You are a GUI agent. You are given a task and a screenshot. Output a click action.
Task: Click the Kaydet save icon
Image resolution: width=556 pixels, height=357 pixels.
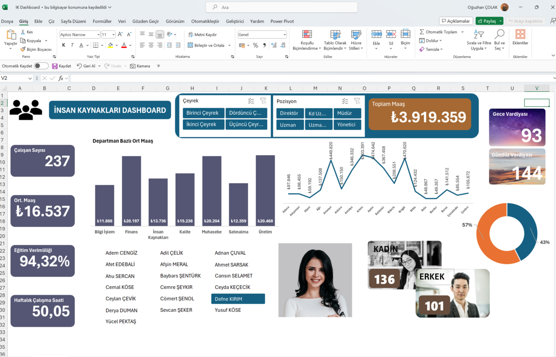coord(55,66)
